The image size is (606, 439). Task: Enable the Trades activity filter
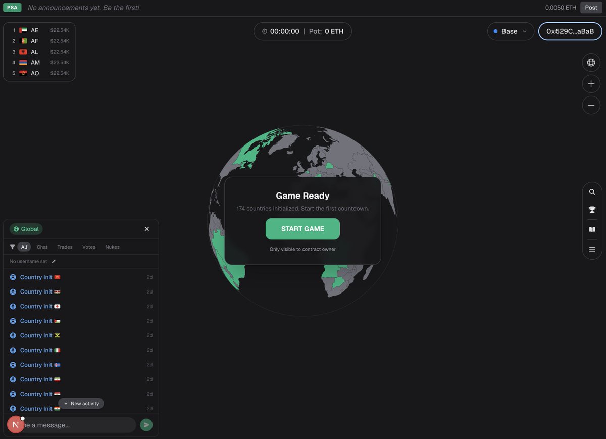click(x=65, y=247)
